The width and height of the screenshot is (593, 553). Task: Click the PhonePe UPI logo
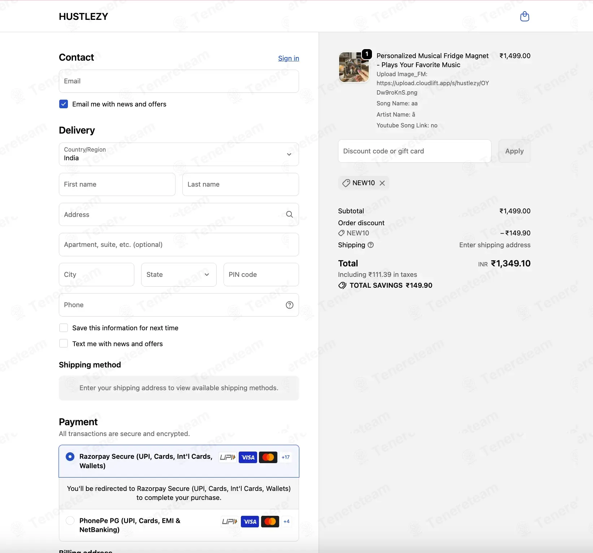[230, 522]
